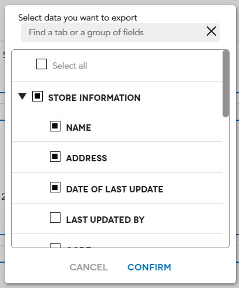Confirm the export data selection
Viewport: 239px width, 288px height.
pos(149,267)
